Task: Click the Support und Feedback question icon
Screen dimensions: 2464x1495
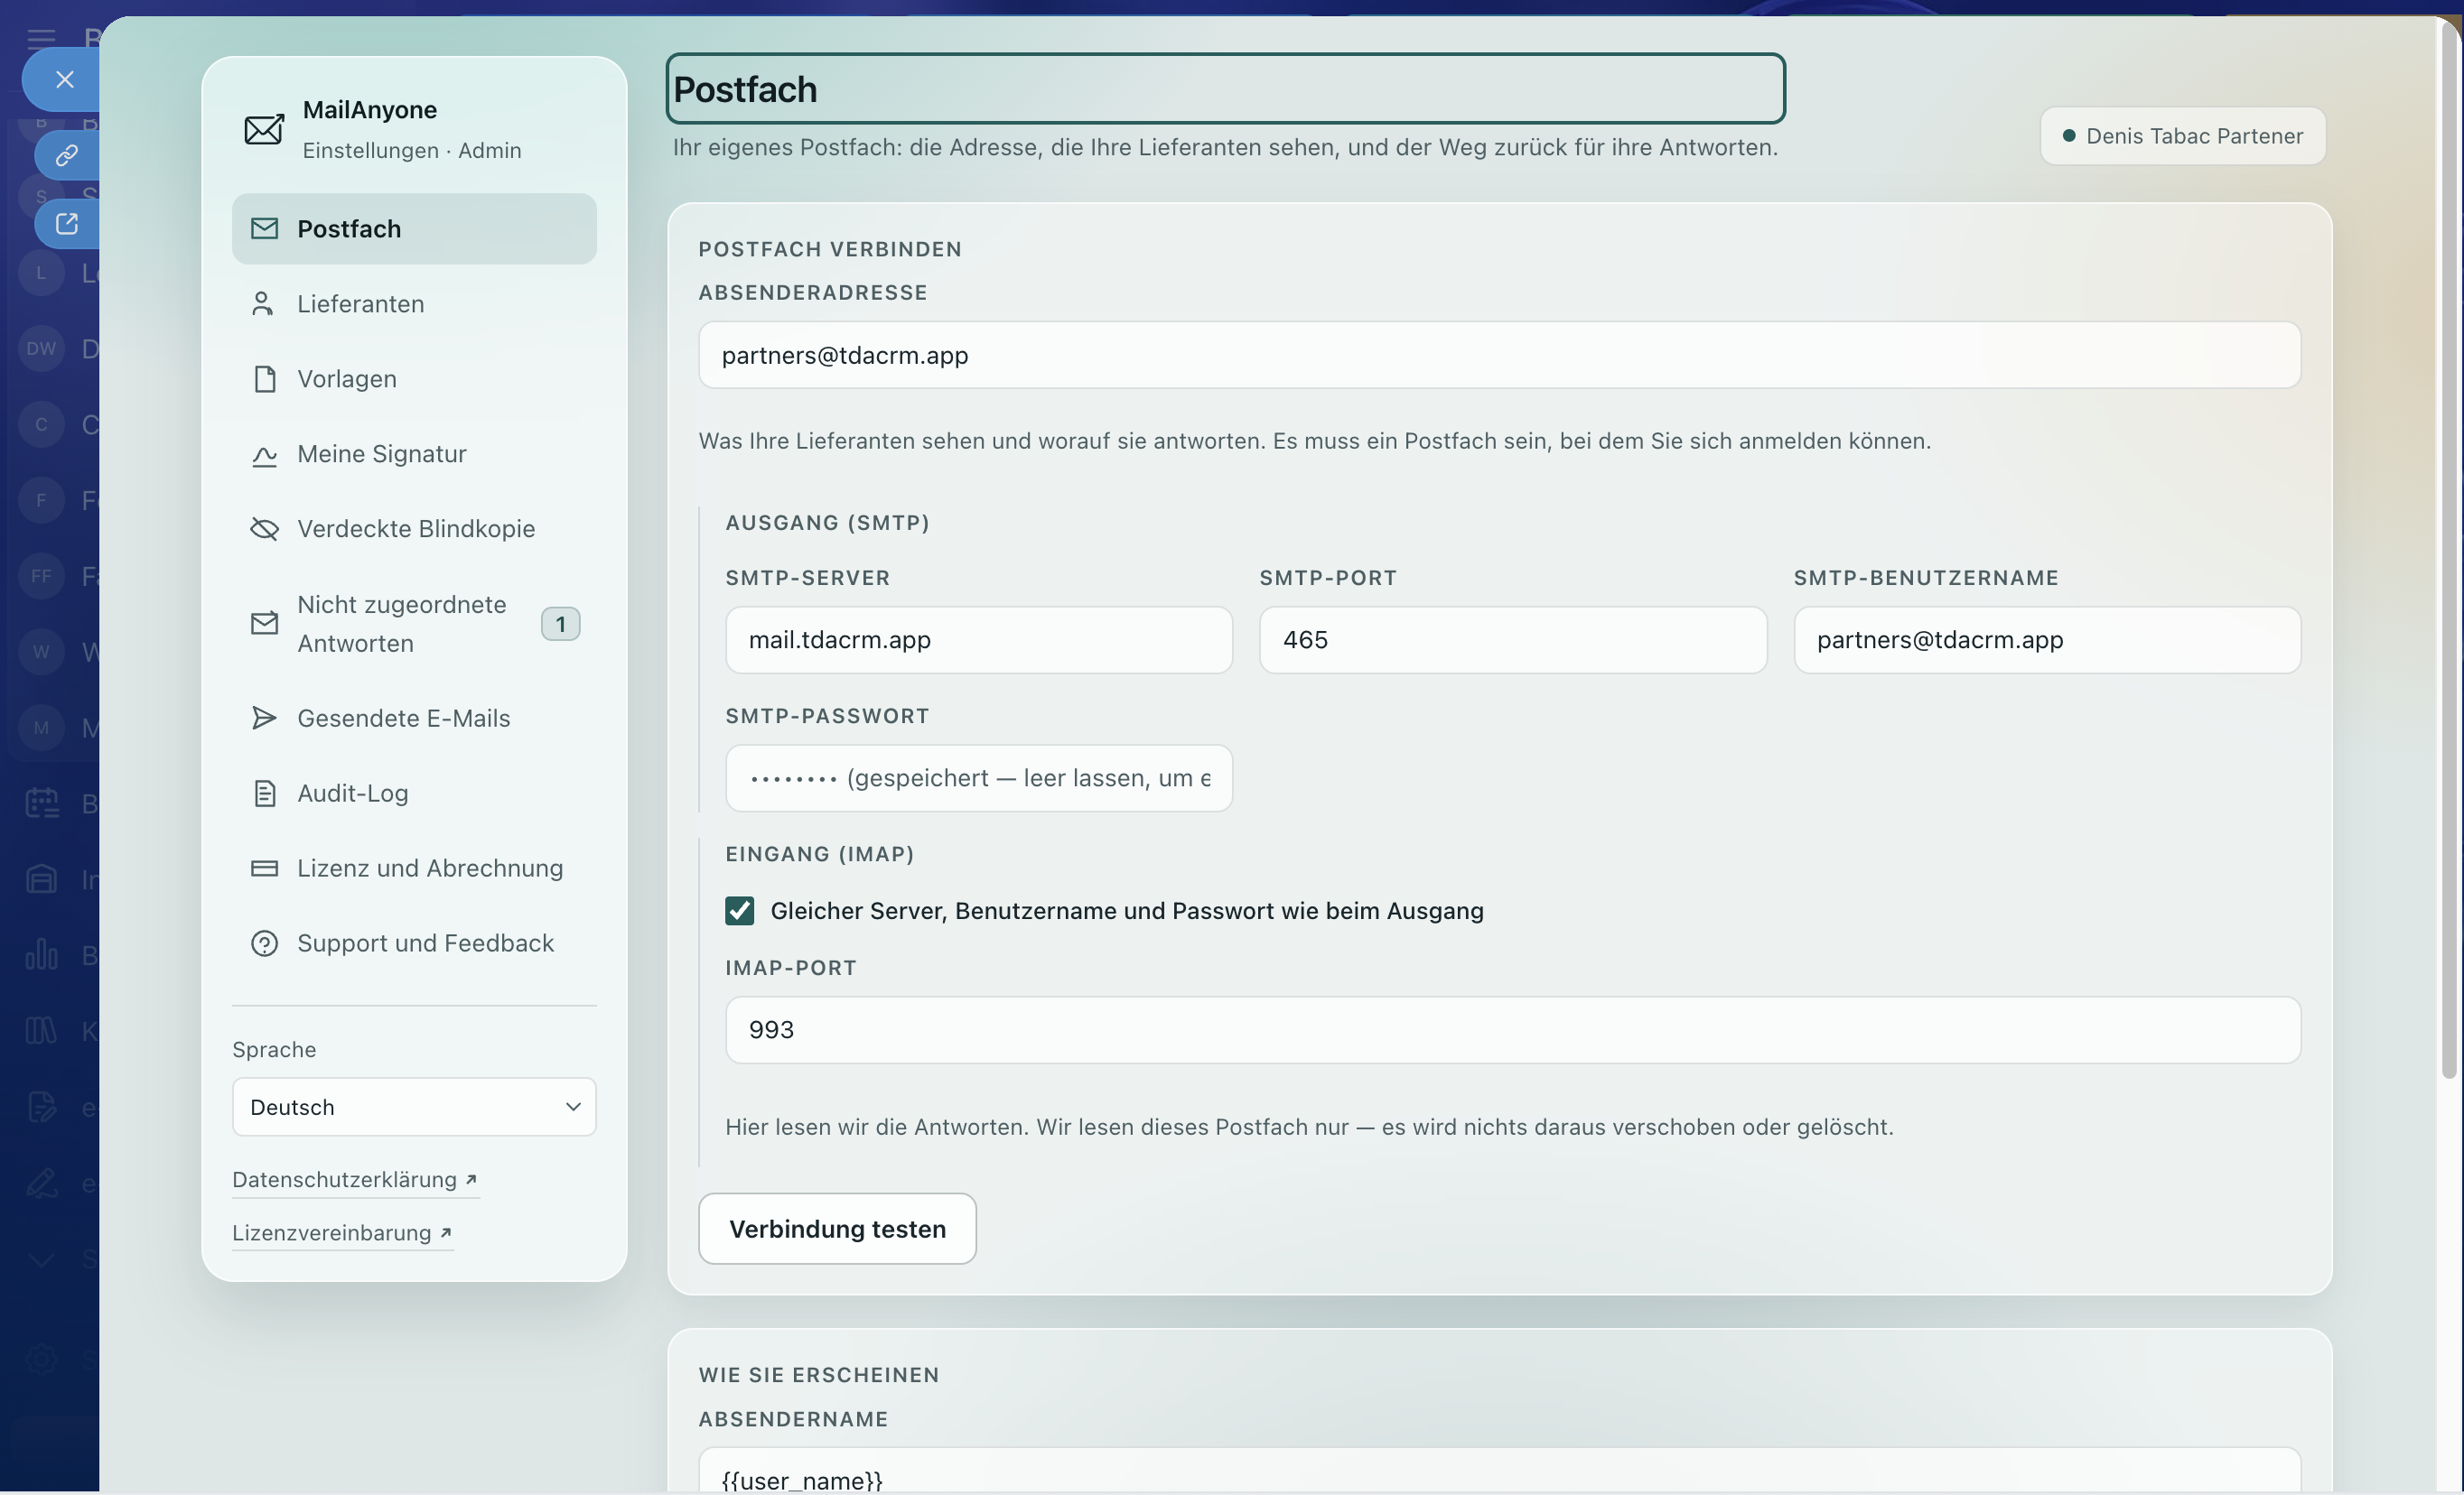Action: pos(264,943)
